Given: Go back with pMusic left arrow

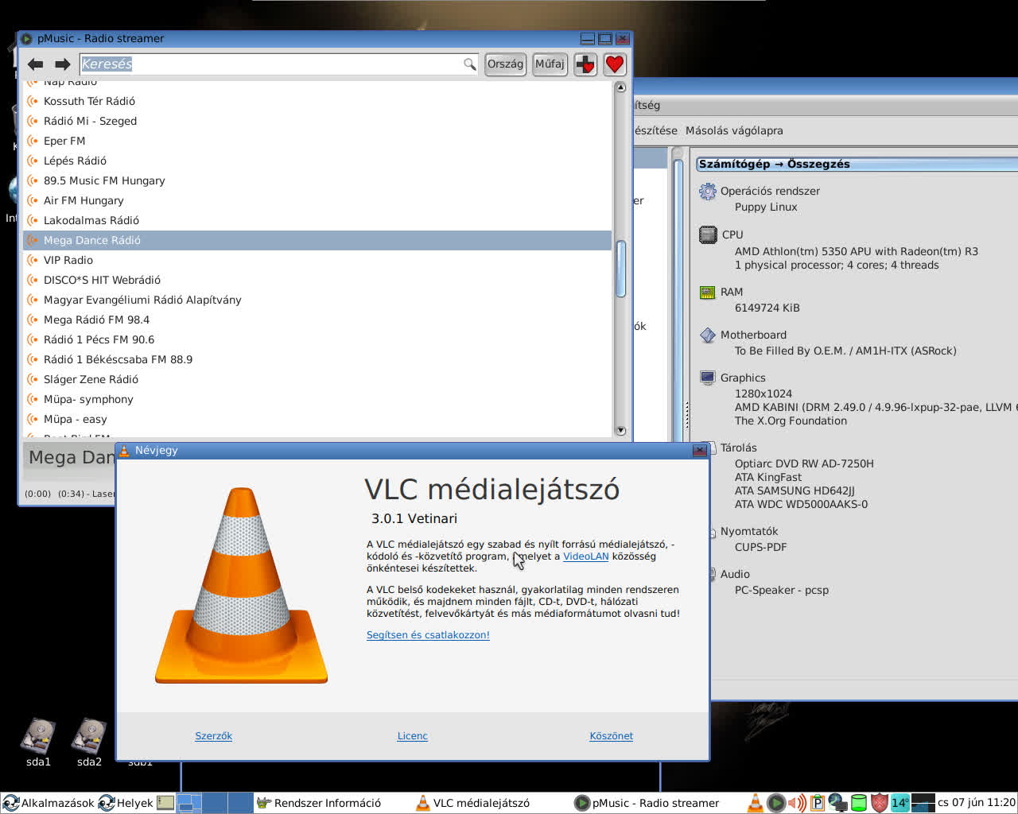Looking at the screenshot, I should click(x=35, y=64).
